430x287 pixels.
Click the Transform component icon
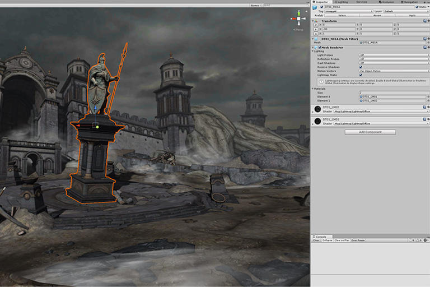(316, 21)
